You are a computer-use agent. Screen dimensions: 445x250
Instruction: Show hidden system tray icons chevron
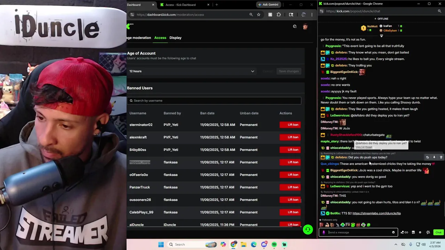[x=396, y=244]
